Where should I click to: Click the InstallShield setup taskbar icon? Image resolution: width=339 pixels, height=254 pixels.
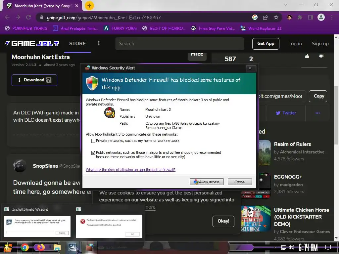(73, 247)
